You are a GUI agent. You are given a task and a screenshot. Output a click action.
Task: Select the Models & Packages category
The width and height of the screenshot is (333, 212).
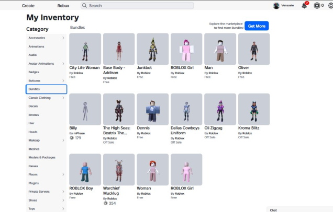tap(46, 157)
